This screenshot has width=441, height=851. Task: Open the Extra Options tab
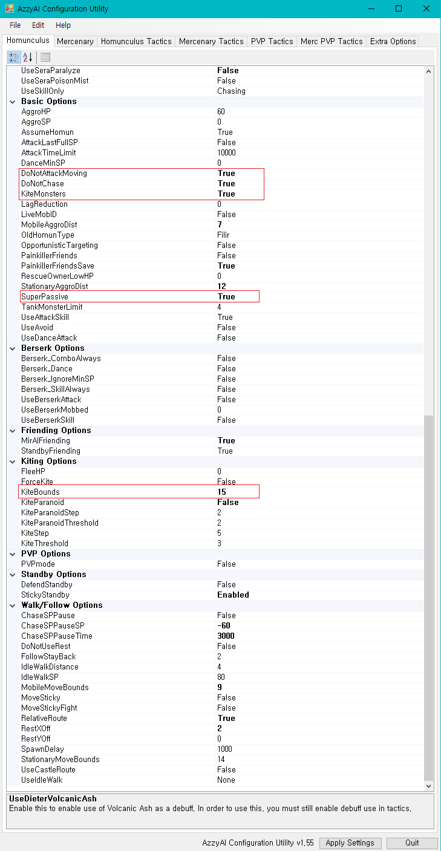click(393, 41)
